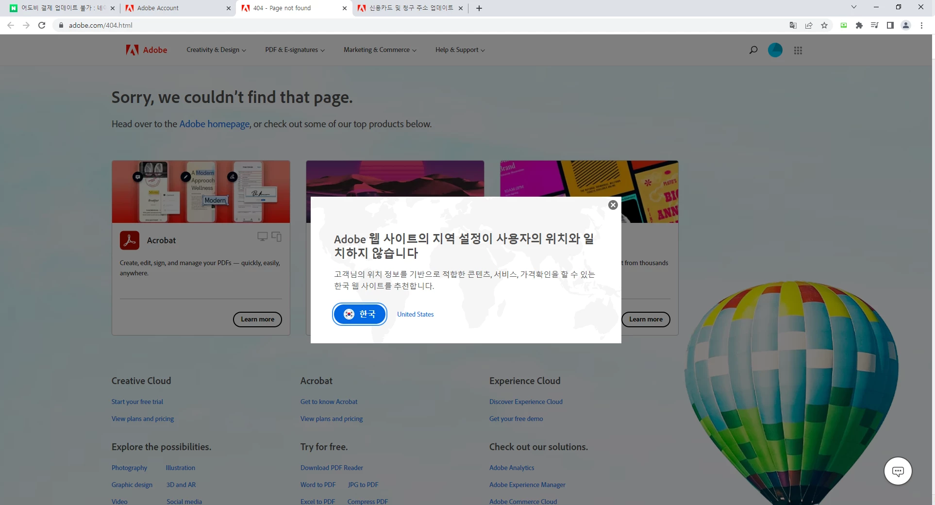Click Learn more on the rightmost card
Screen dimensions: 935x505
(x=646, y=320)
